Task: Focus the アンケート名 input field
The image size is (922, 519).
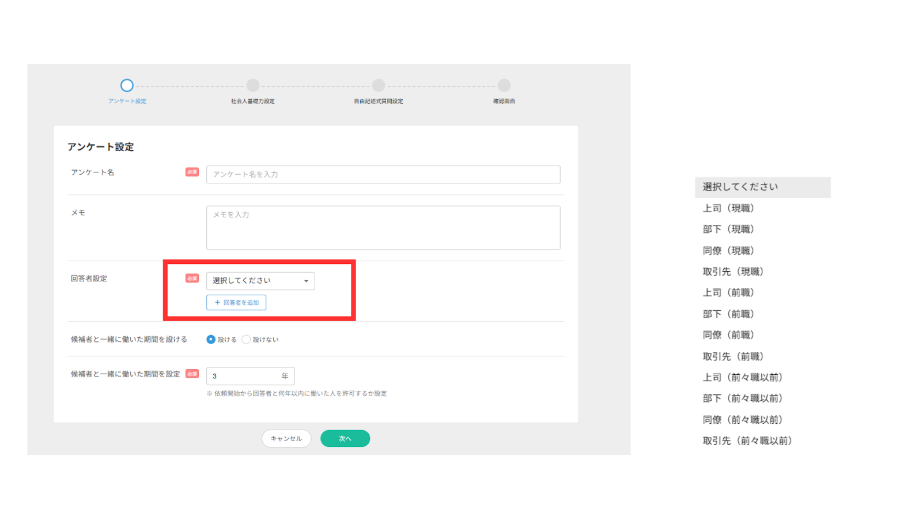Action: (x=383, y=175)
